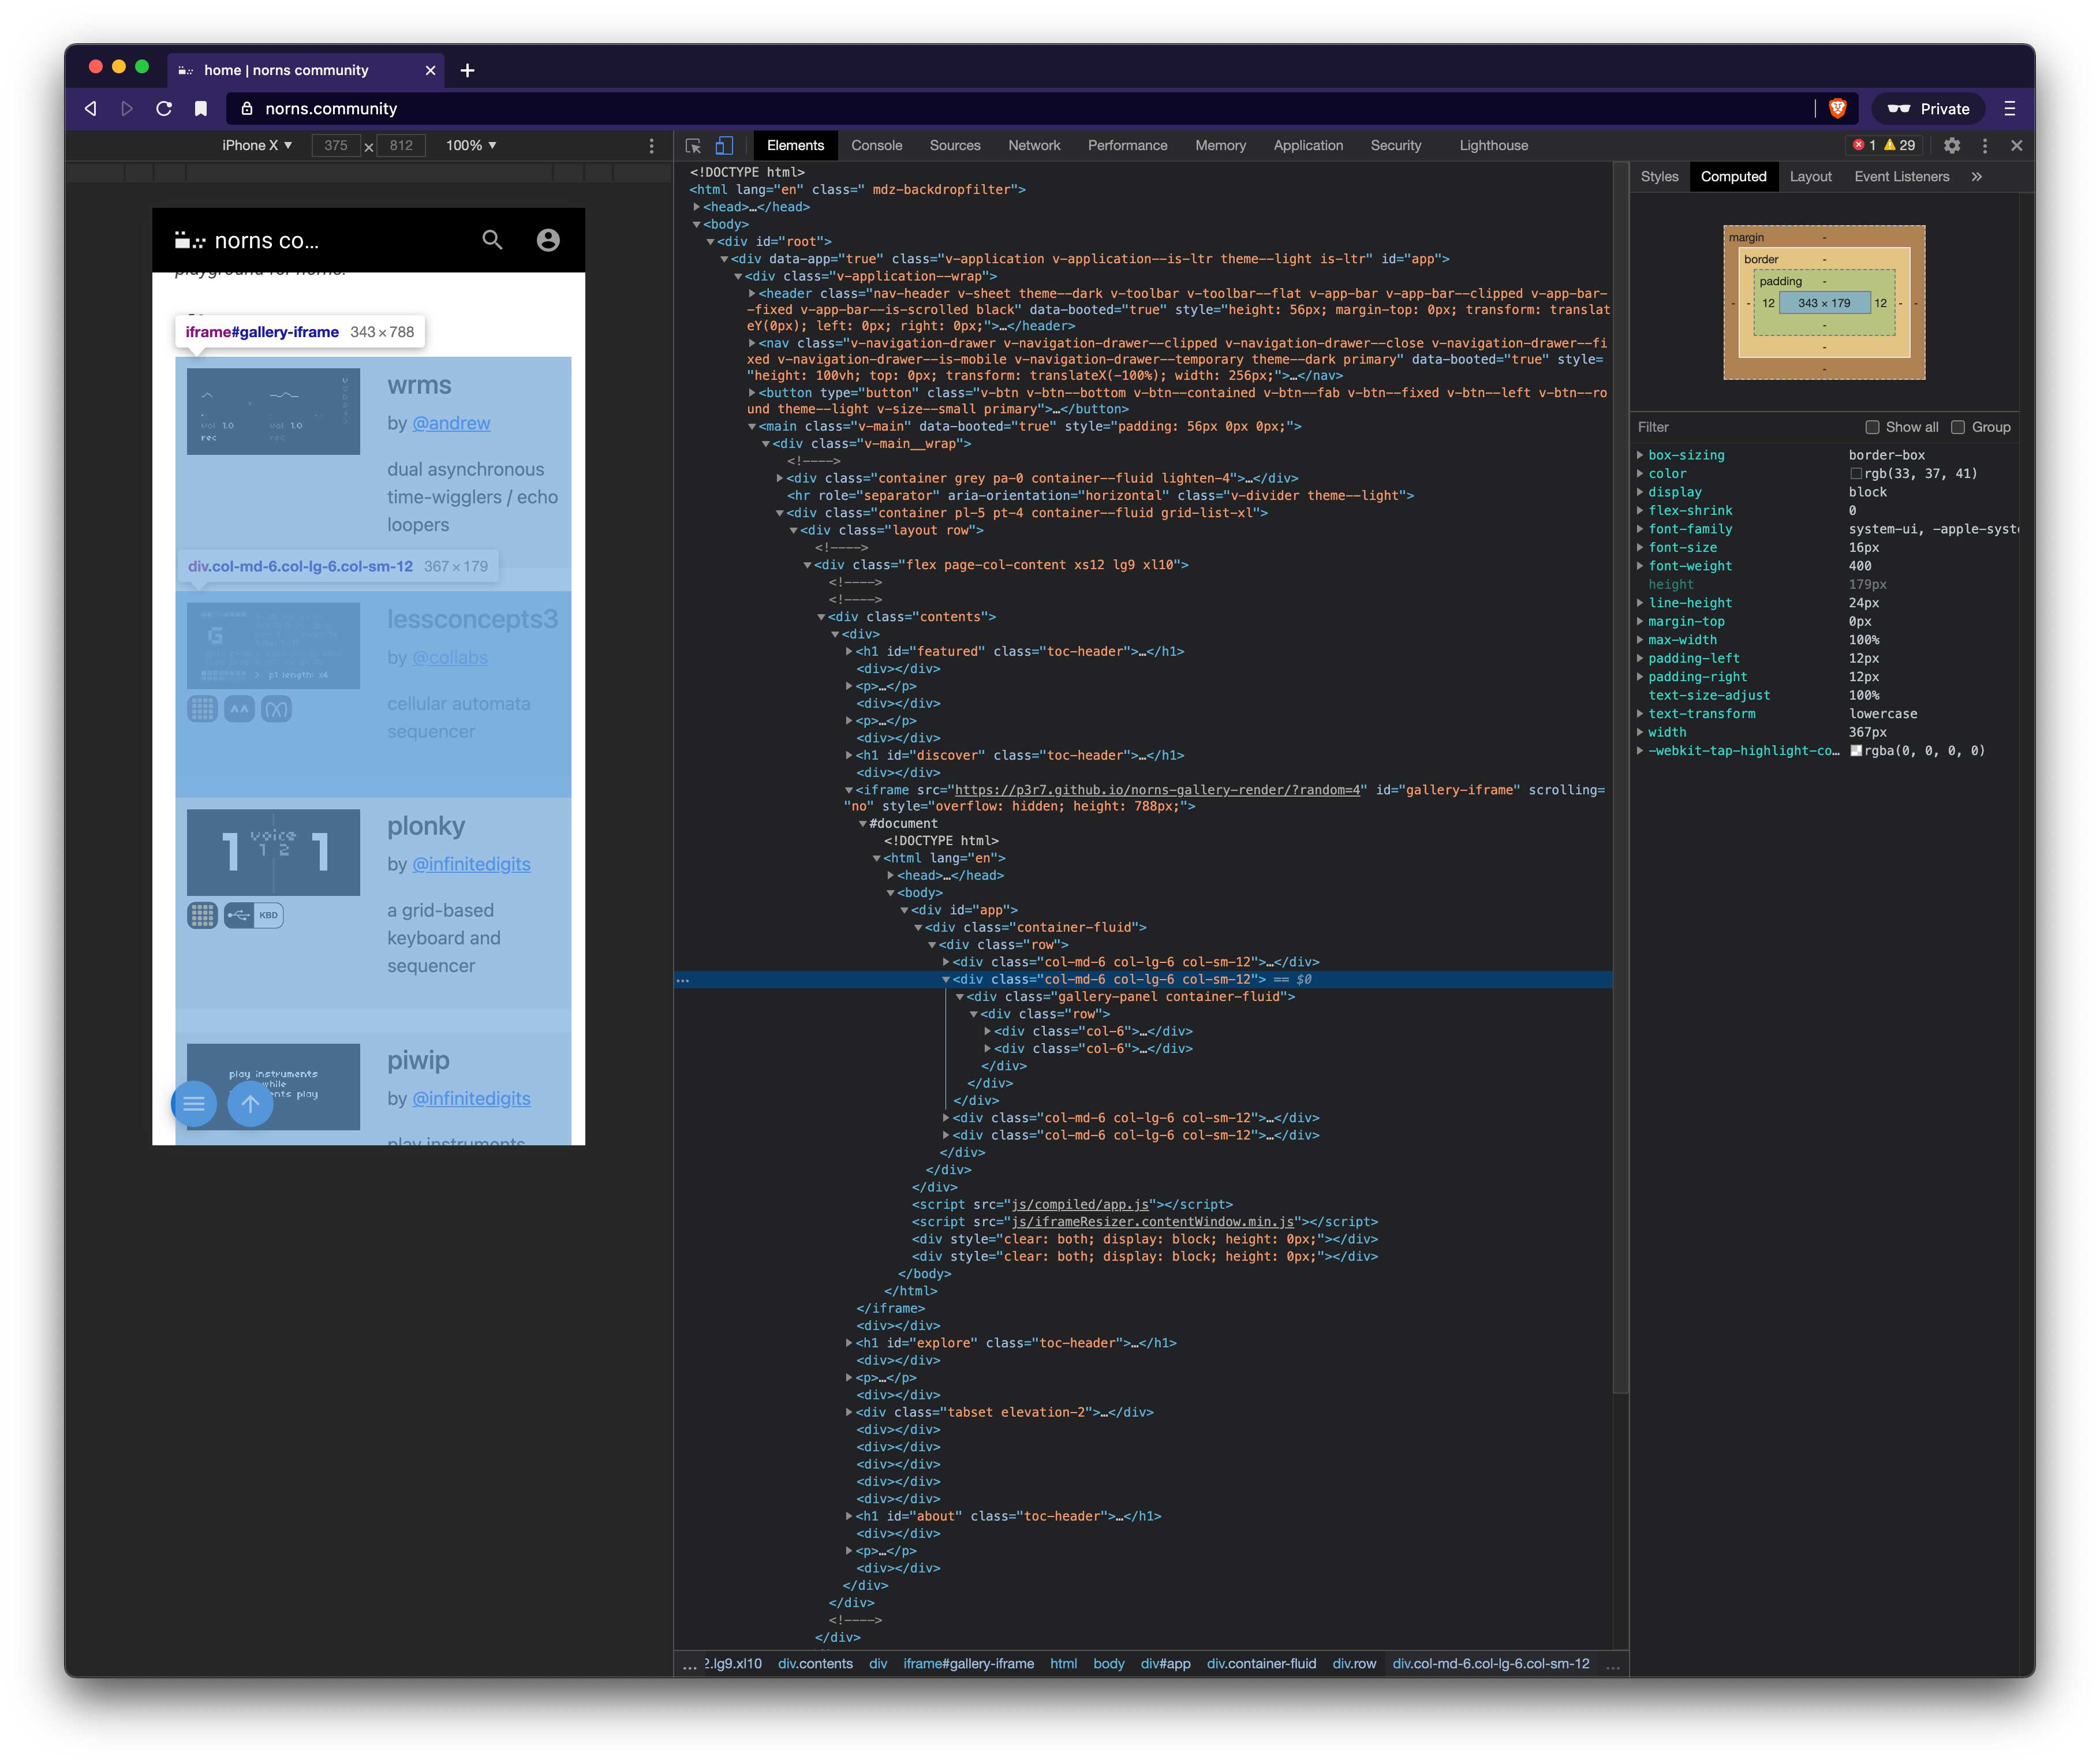Click the browser back arrow
2100x1763 pixels.
(x=91, y=108)
